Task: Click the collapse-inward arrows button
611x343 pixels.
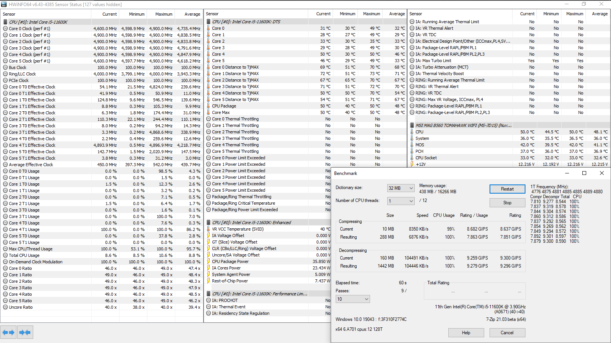Action: coord(25,332)
